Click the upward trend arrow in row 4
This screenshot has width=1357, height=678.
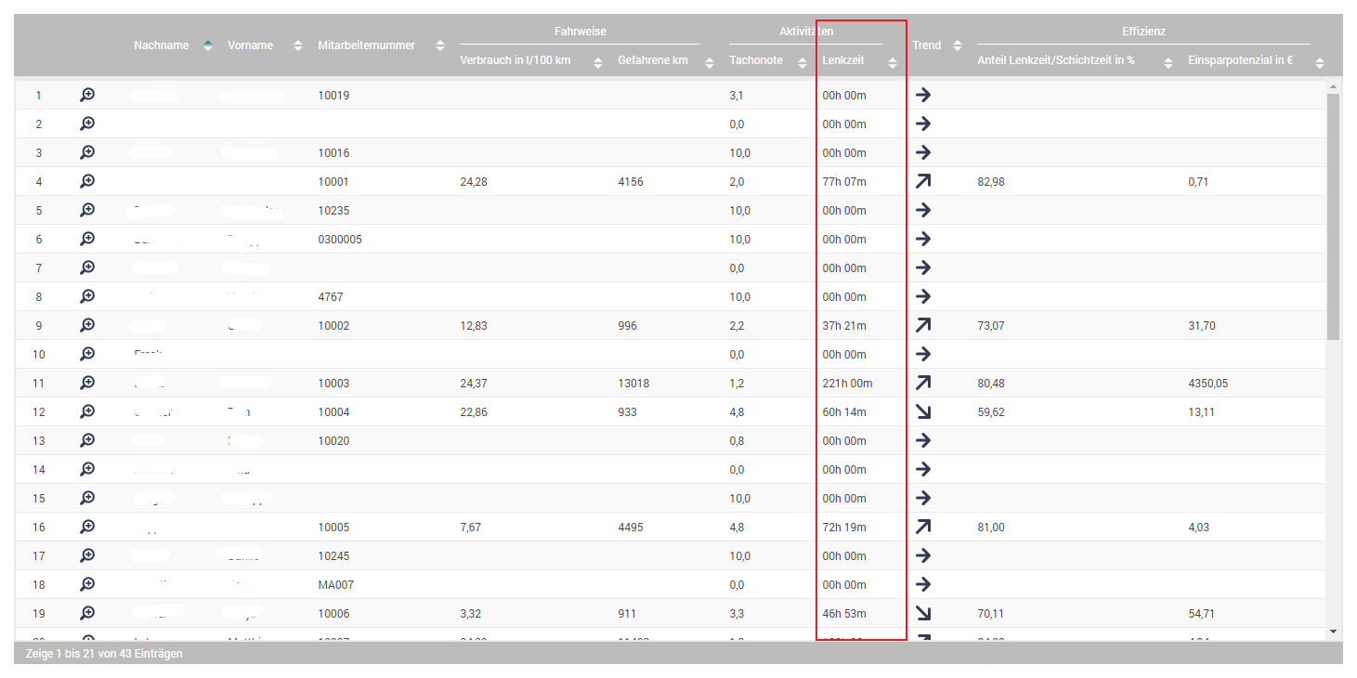[922, 181]
